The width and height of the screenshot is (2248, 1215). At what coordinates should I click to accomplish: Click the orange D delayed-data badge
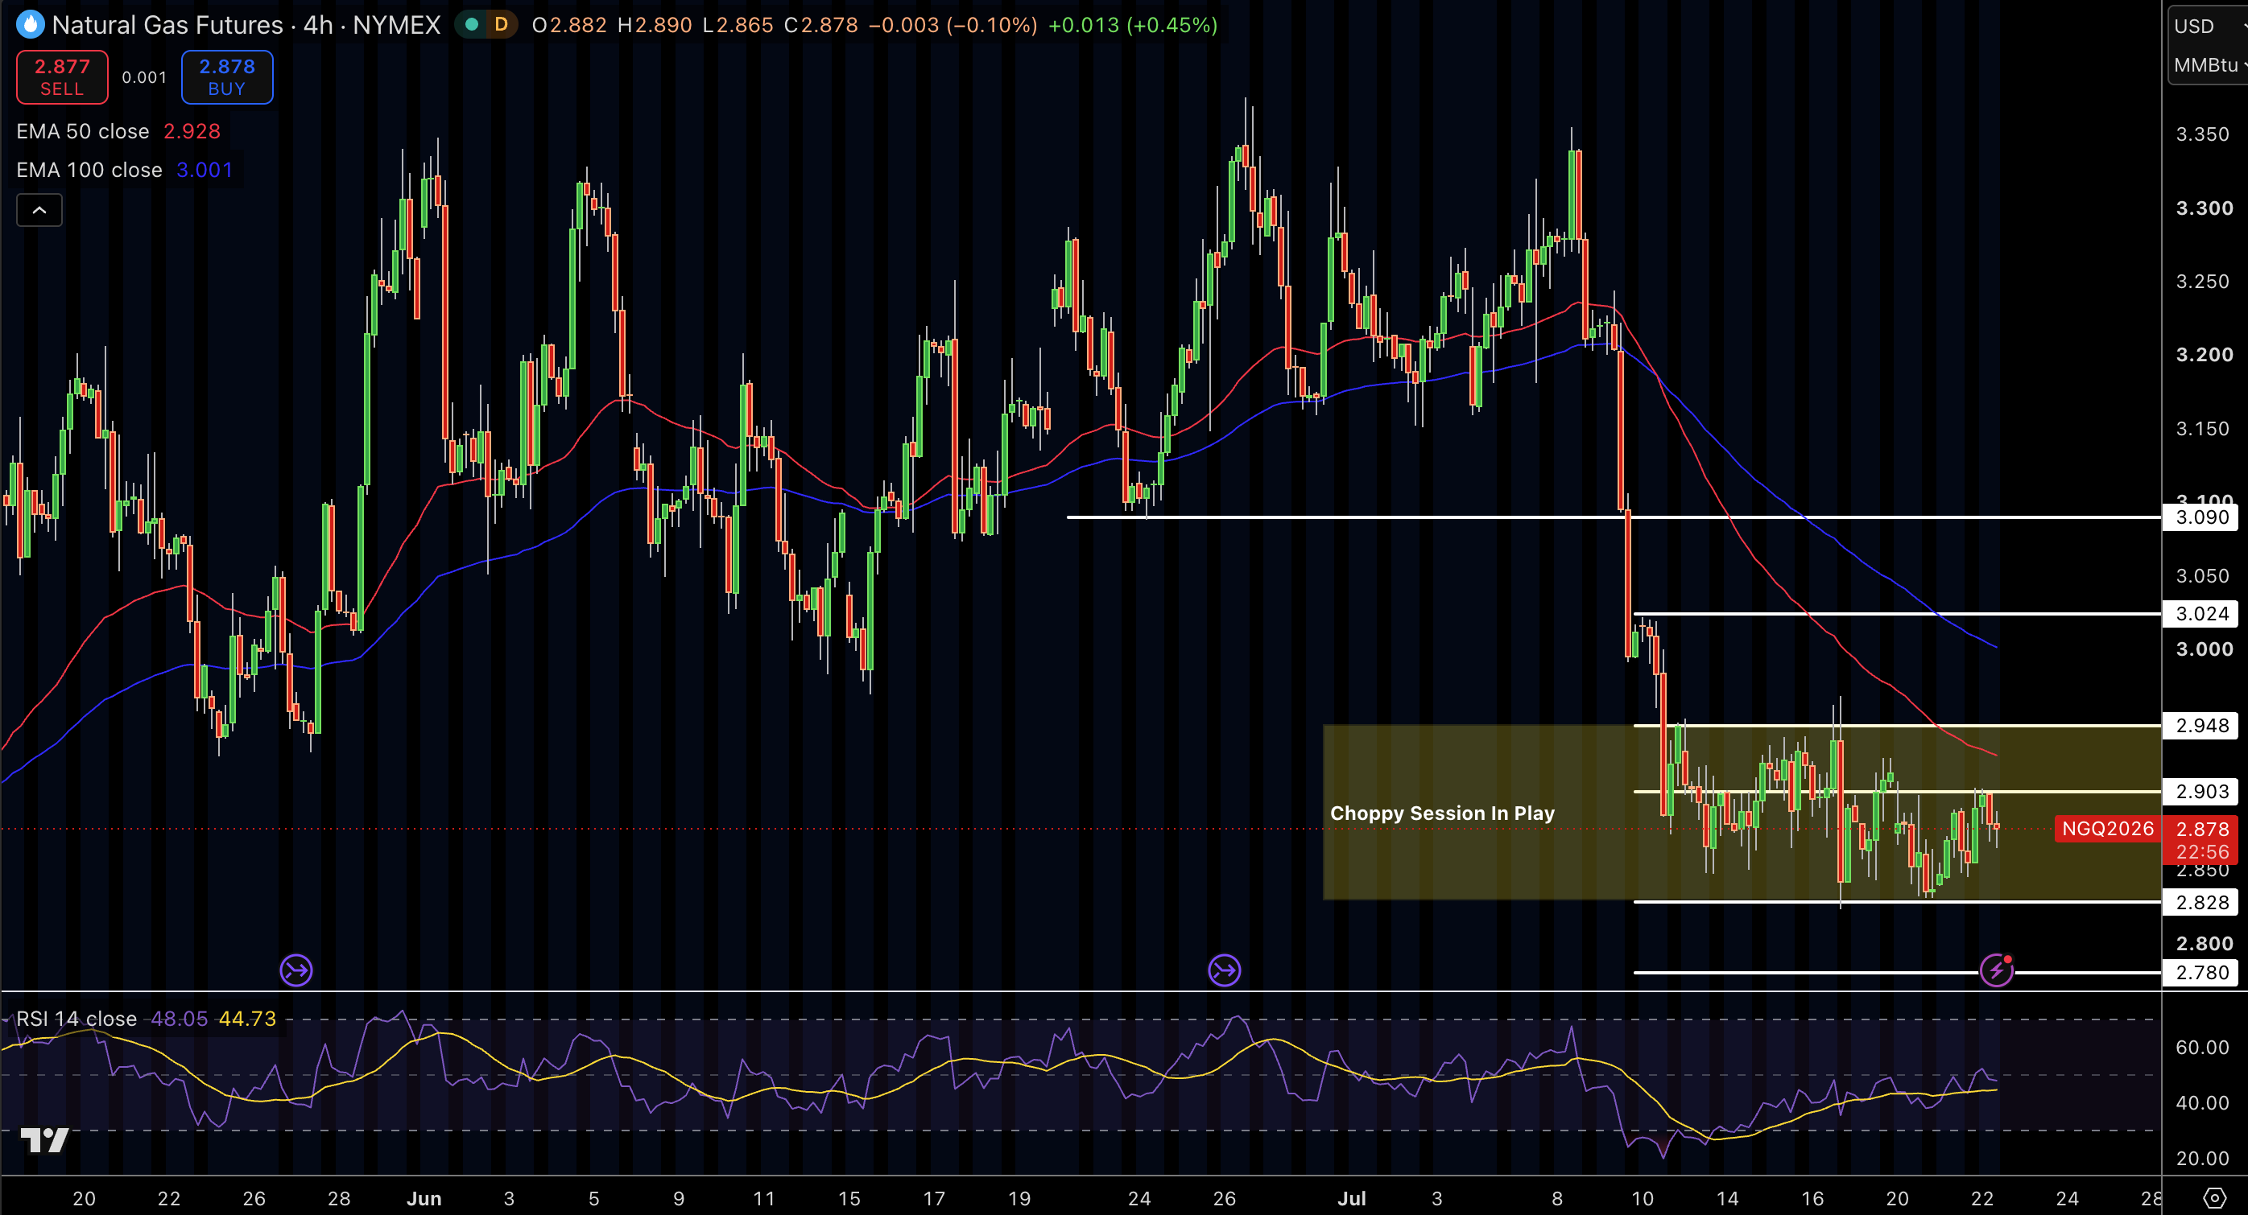501,24
